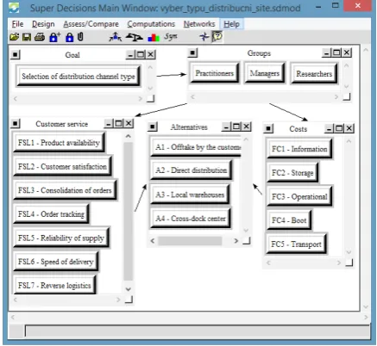
Task: Click the help question mark toolbar icon
Action: [217, 36]
